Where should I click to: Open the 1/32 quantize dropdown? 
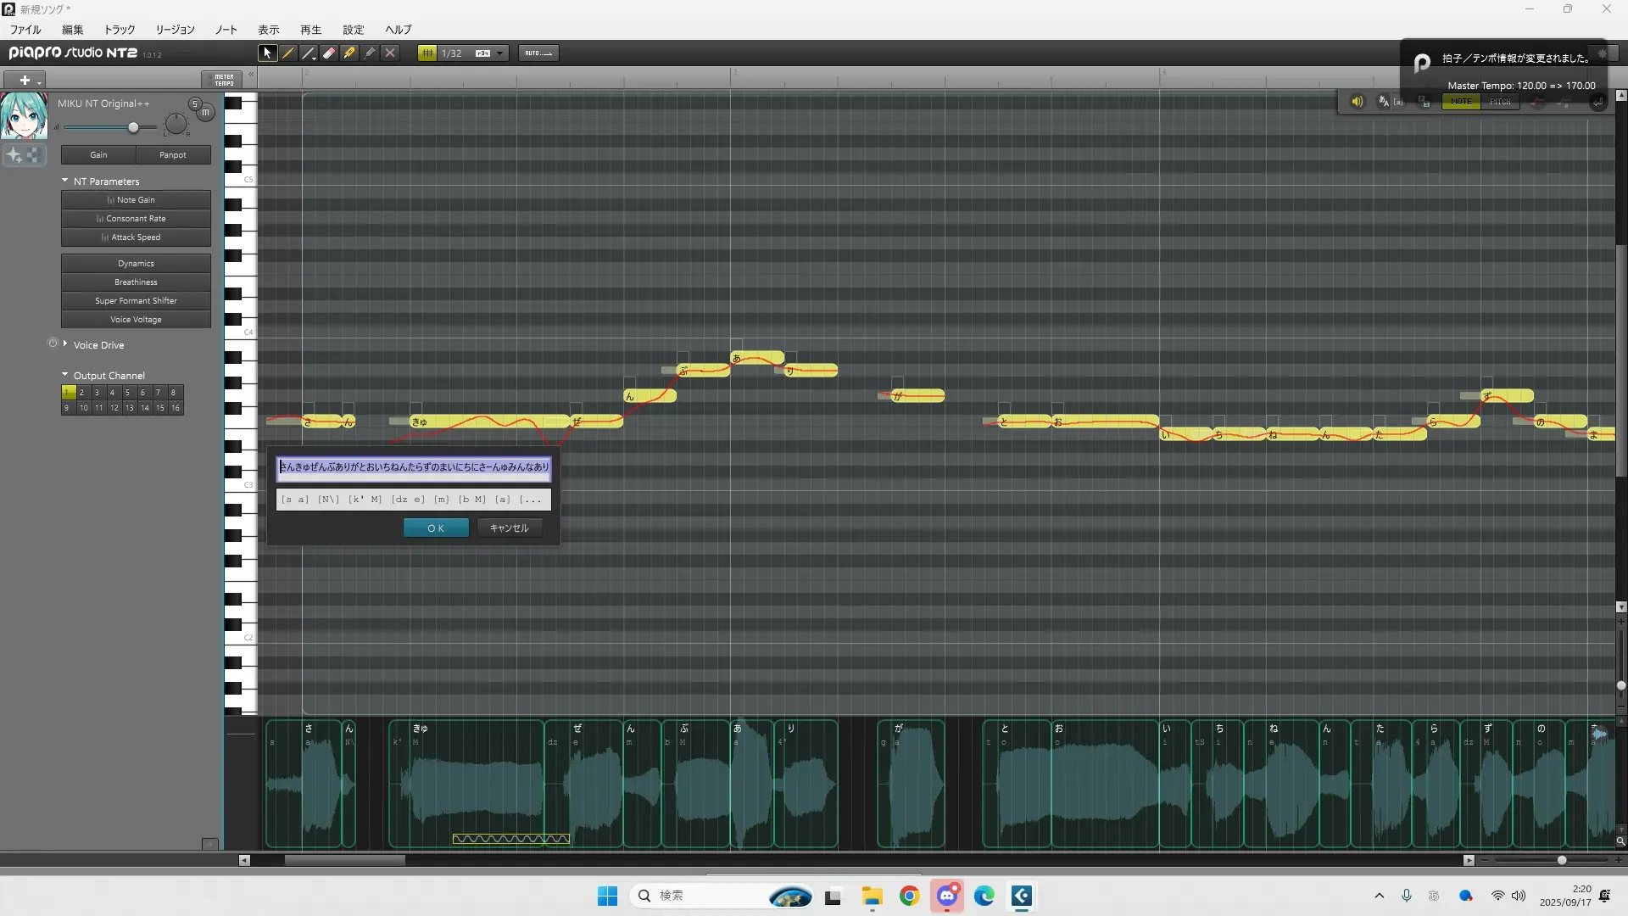click(x=500, y=53)
